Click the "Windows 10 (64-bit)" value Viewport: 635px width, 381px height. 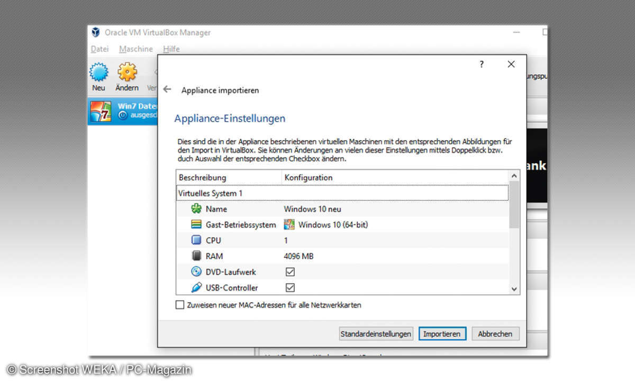click(333, 224)
